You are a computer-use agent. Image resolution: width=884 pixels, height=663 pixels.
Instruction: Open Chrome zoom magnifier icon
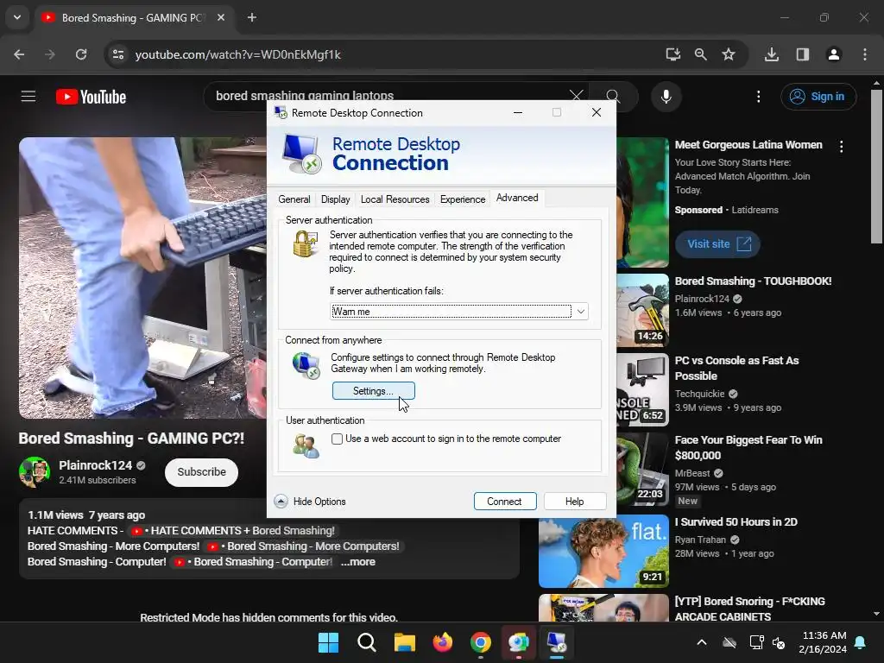701,54
